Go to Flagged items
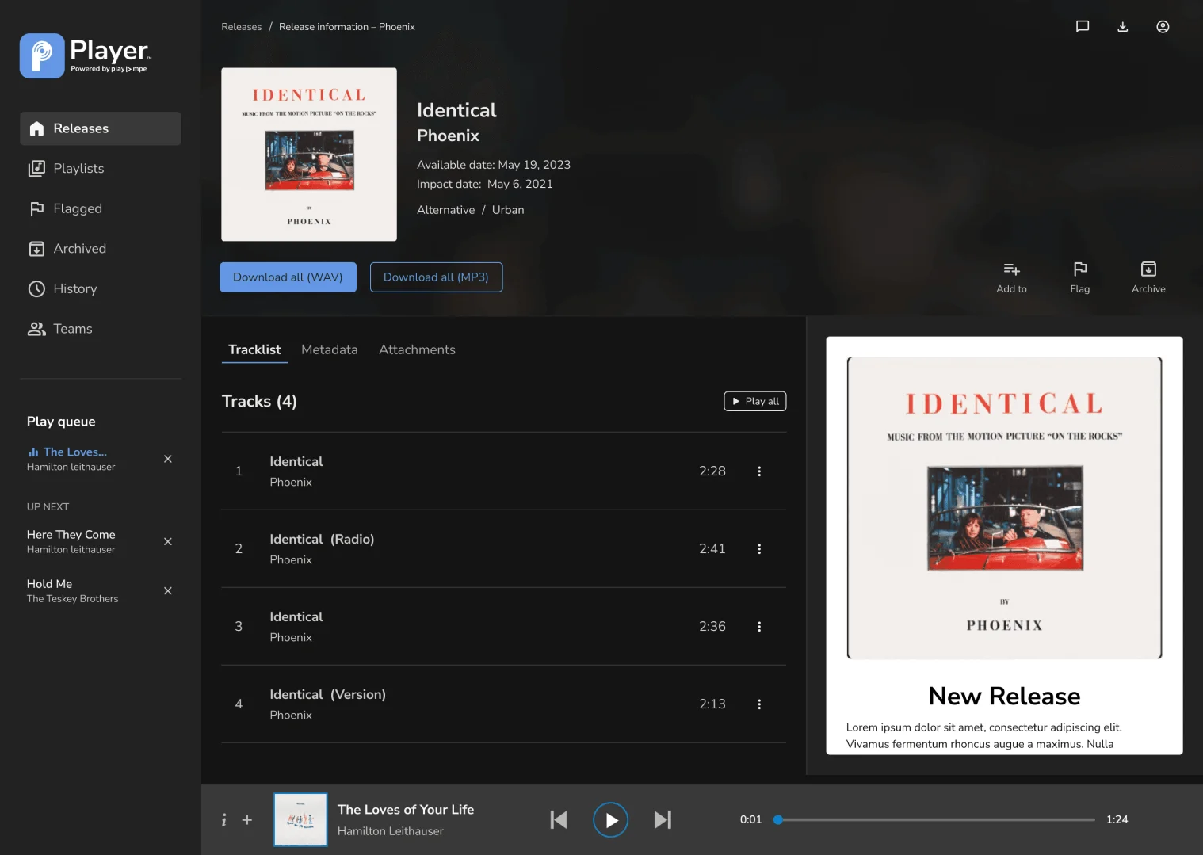The width and height of the screenshot is (1203, 855). tap(77, 208)
